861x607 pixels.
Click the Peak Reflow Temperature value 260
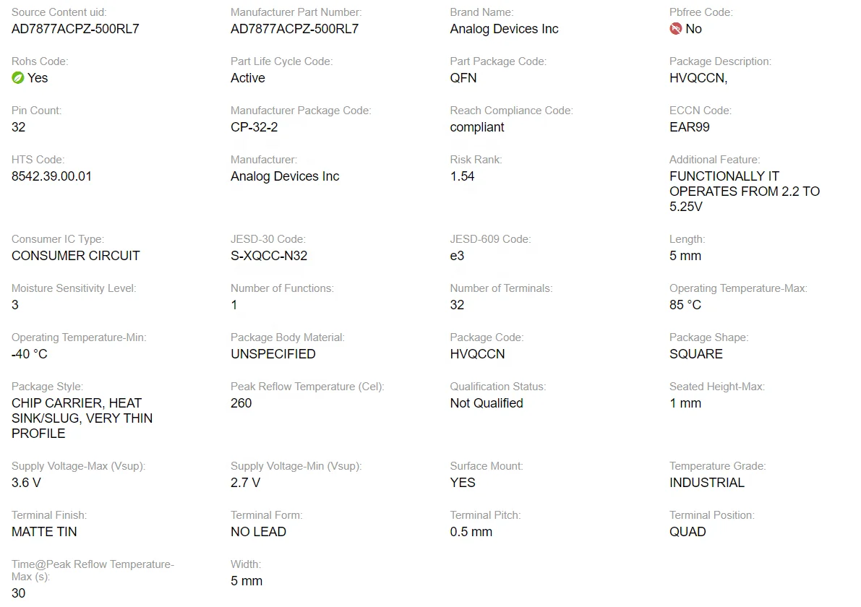[x=241, y=403]
